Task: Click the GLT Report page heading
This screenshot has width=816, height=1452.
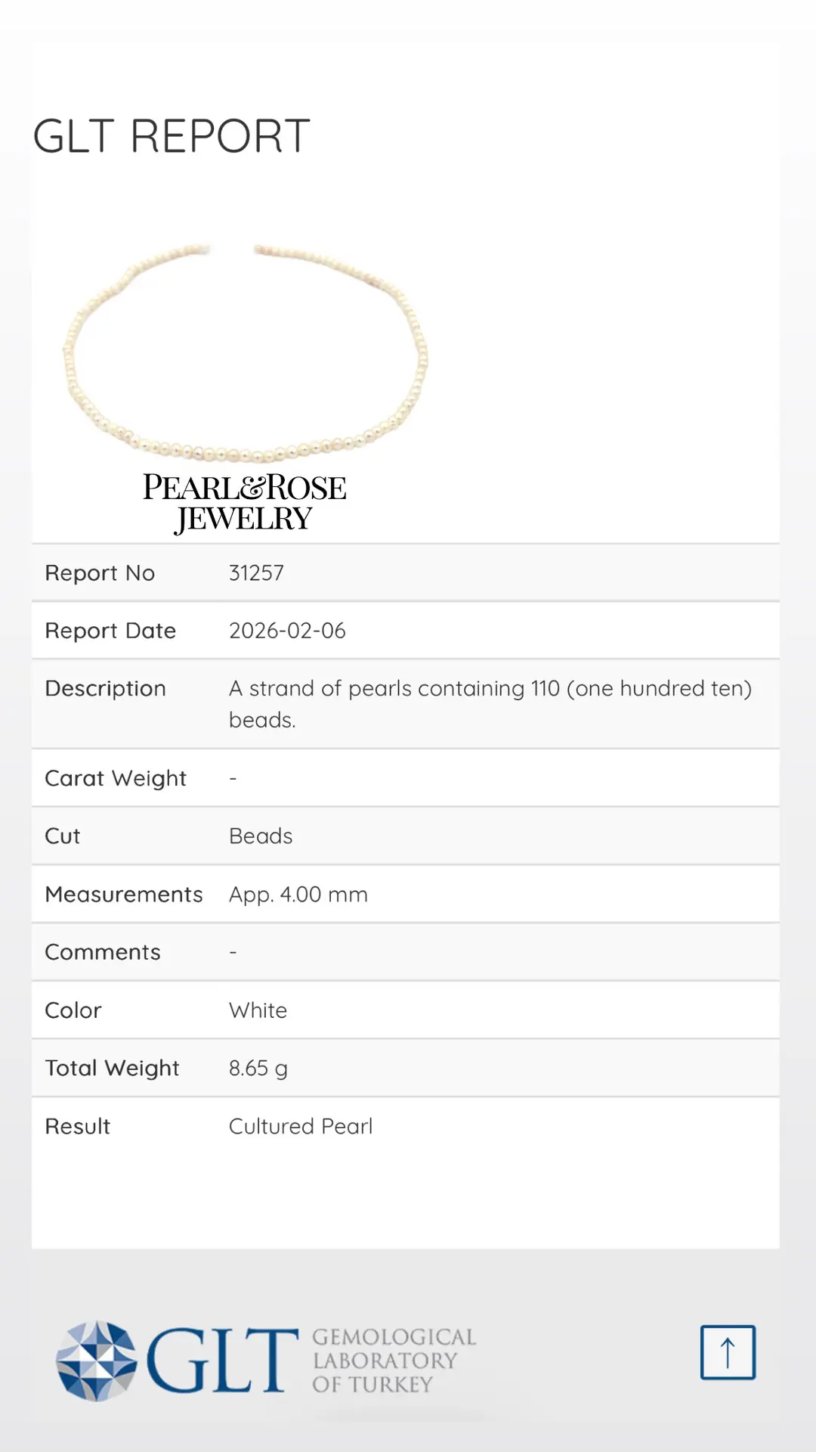Action: point(172,136)
